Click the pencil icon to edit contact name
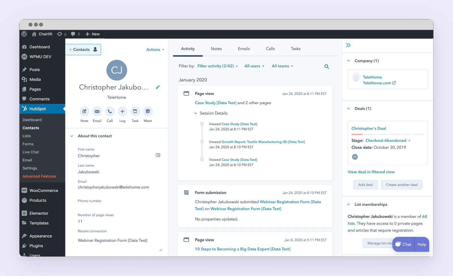The height and width of the screenshot is (276, 453). tap(158, 87)
